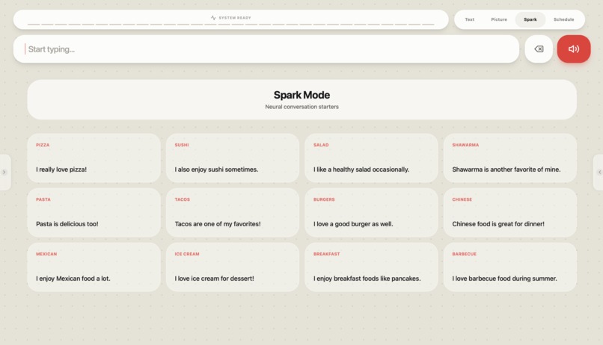The image size is (603, 345).
Task: Pick the Barbecue summer card
Action: [510, 267]
